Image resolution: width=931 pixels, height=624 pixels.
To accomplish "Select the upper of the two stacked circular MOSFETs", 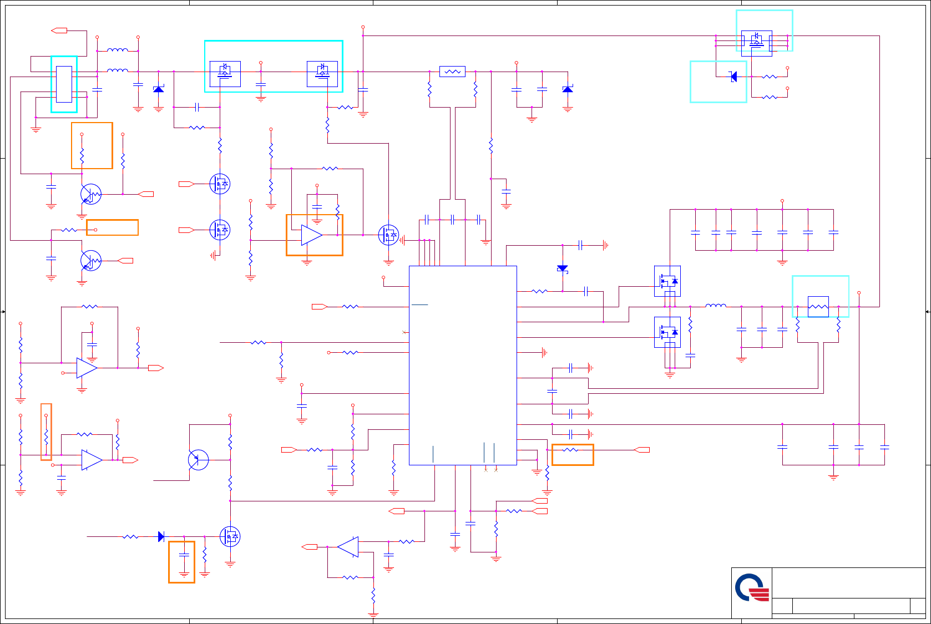I will [x=220, y=184].
